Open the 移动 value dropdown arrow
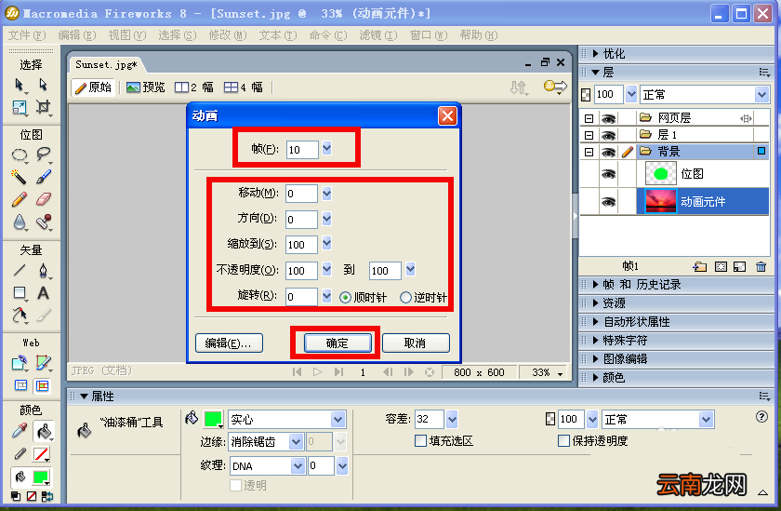Screen dimensions: 781x511 click(x=326, y=193)
